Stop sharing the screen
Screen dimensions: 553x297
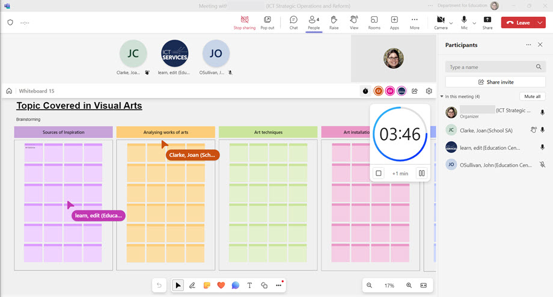click(x=245, y=23)
